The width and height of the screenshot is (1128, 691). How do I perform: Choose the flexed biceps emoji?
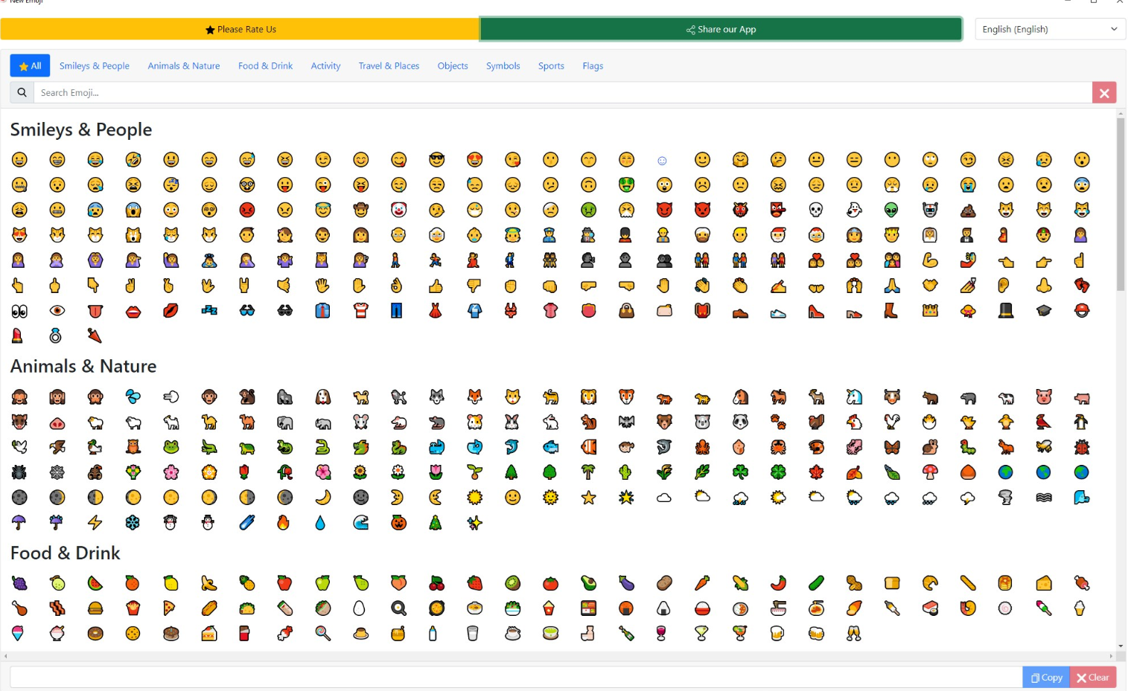[x=930, y=260]
